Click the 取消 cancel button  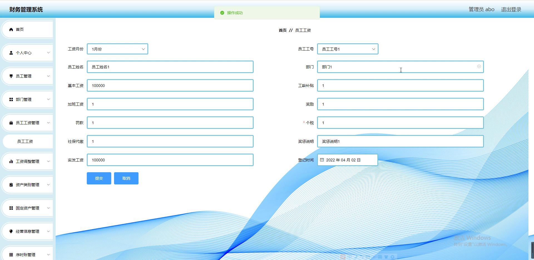[126, 178]
